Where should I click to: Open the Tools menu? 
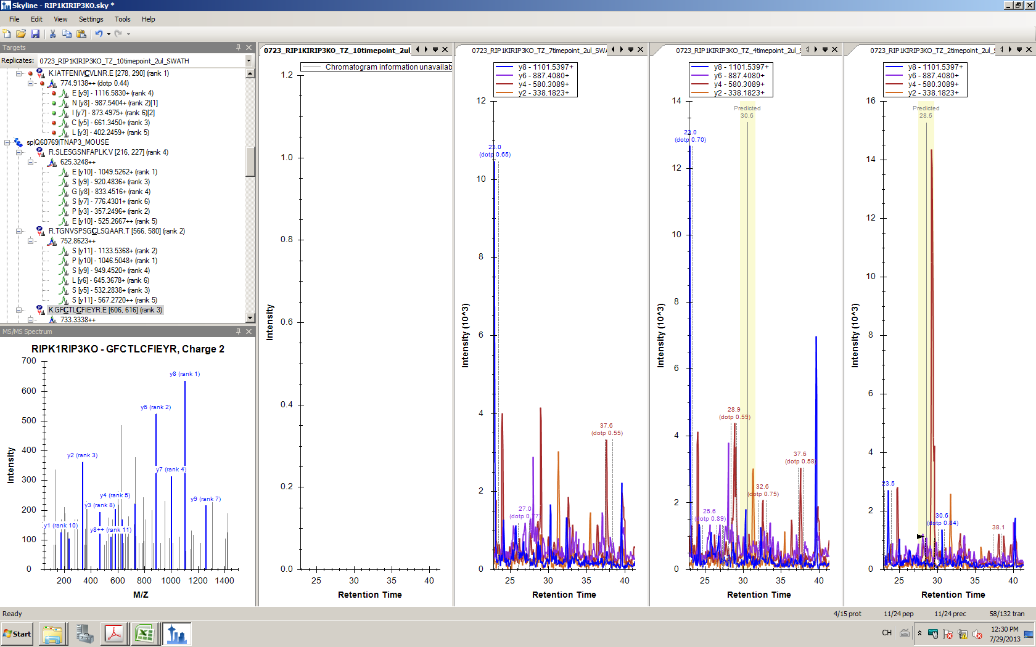(123, 19)
